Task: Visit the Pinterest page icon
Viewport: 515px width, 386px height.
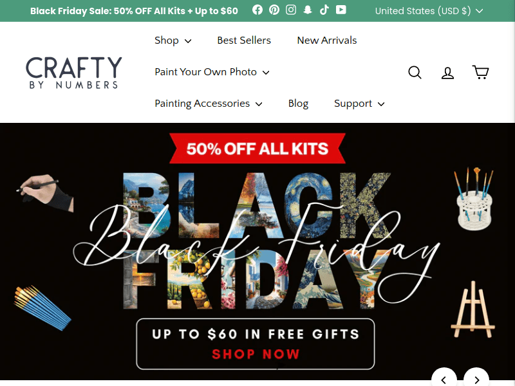Action: coord(274,10)
